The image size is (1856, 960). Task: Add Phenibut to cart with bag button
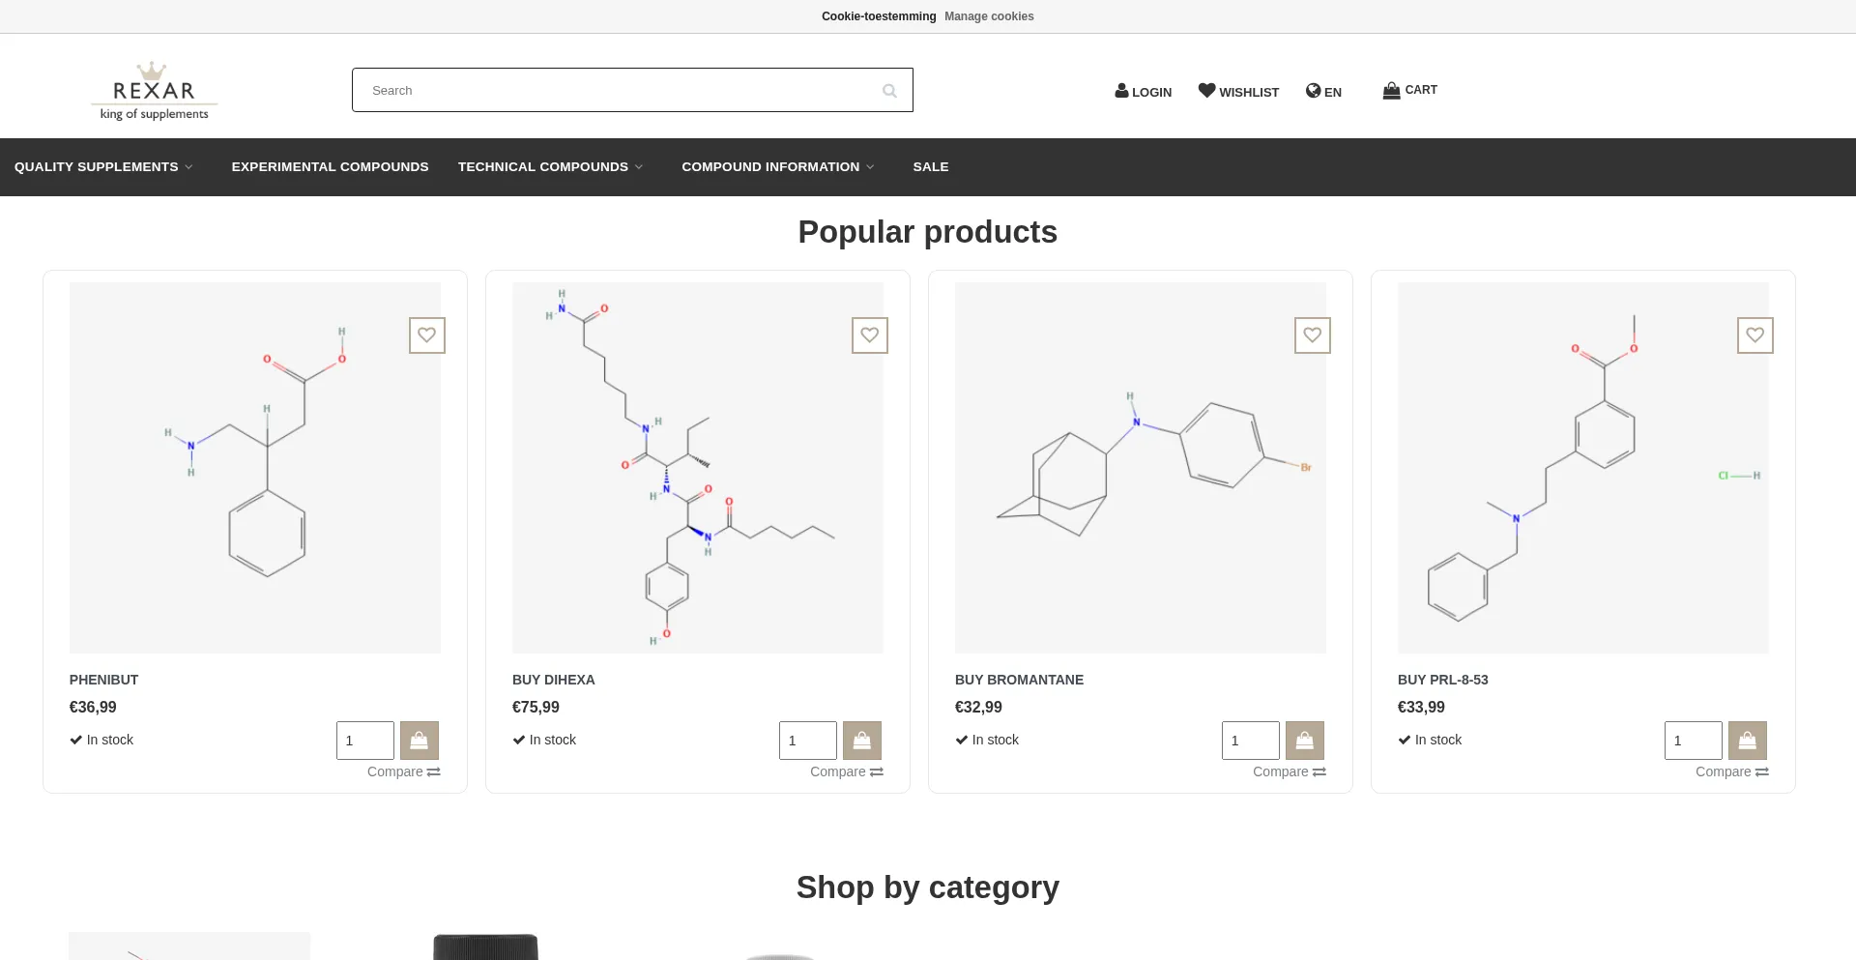420,741
